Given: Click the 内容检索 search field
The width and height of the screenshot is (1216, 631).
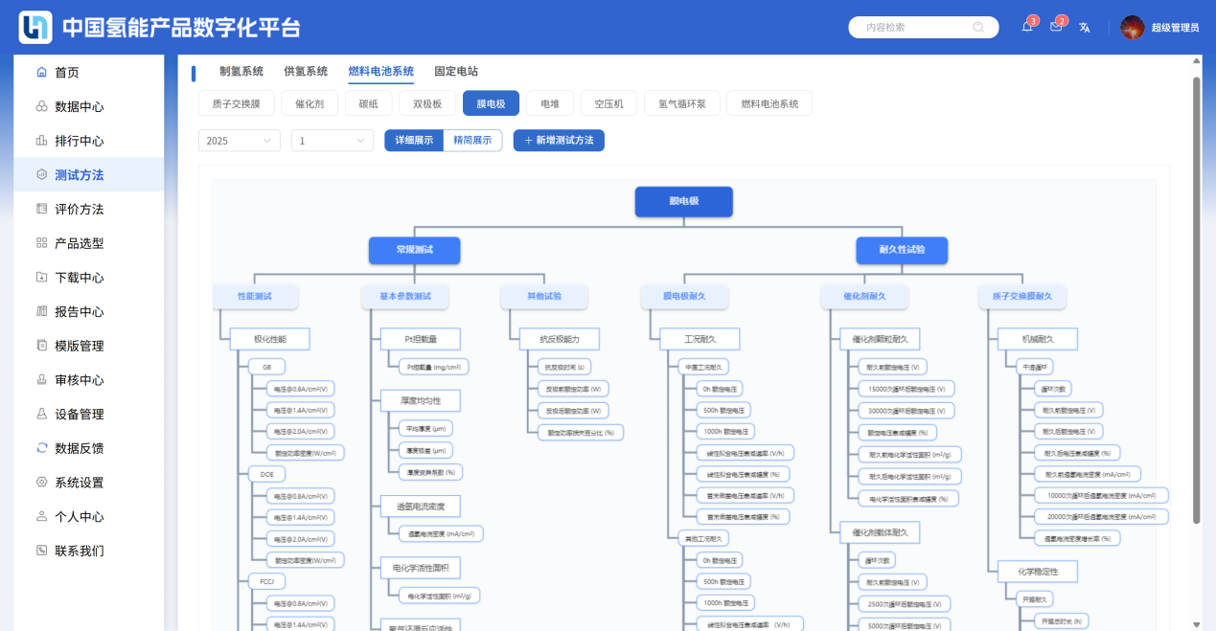Looking at the screenshot, I should [x=910, y=28].
